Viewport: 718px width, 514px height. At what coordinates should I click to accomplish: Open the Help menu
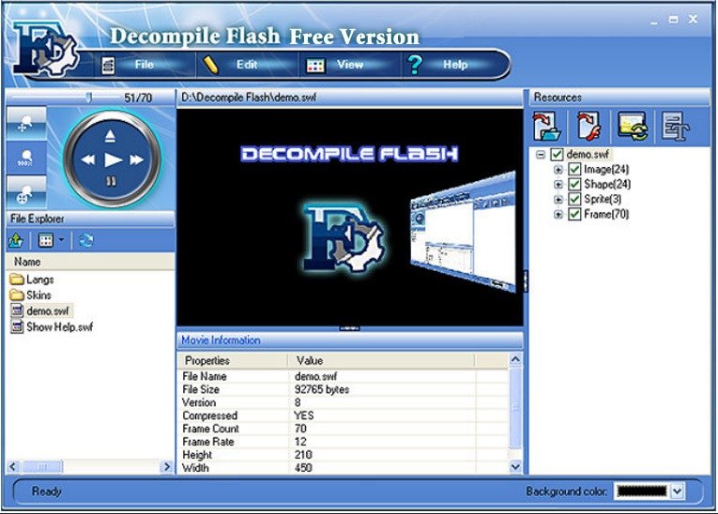(x=455, y=65)
